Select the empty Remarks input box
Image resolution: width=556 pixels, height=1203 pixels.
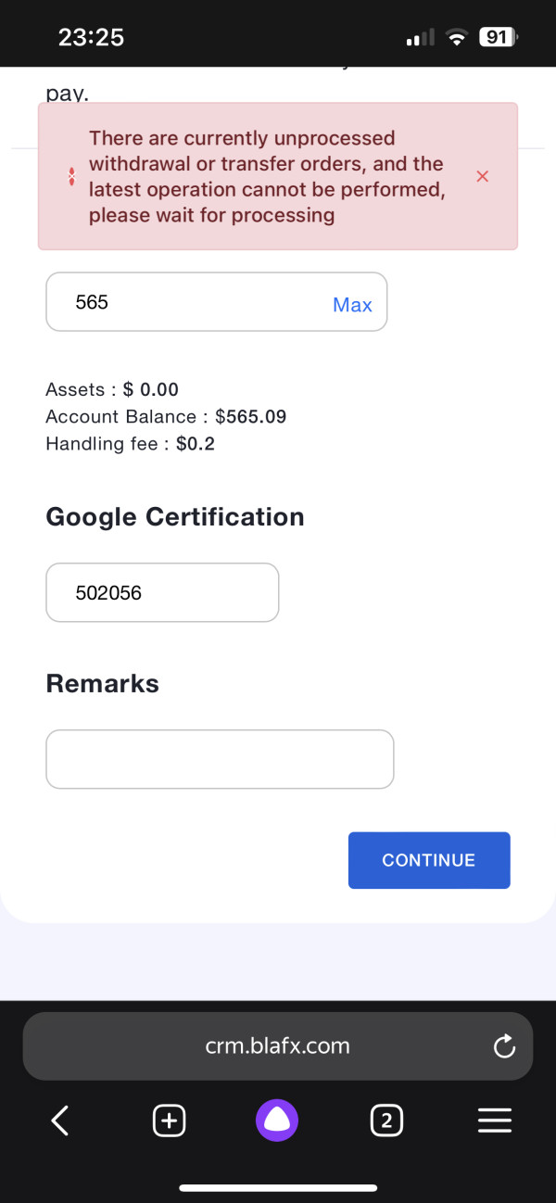pos(220,759)
